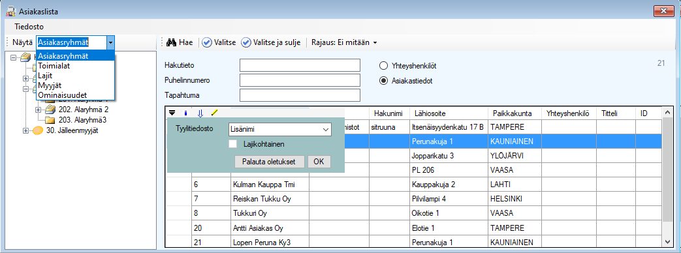Click the ID column header
The width and height of the screenshot is (681, 253).
coord(649,113)
